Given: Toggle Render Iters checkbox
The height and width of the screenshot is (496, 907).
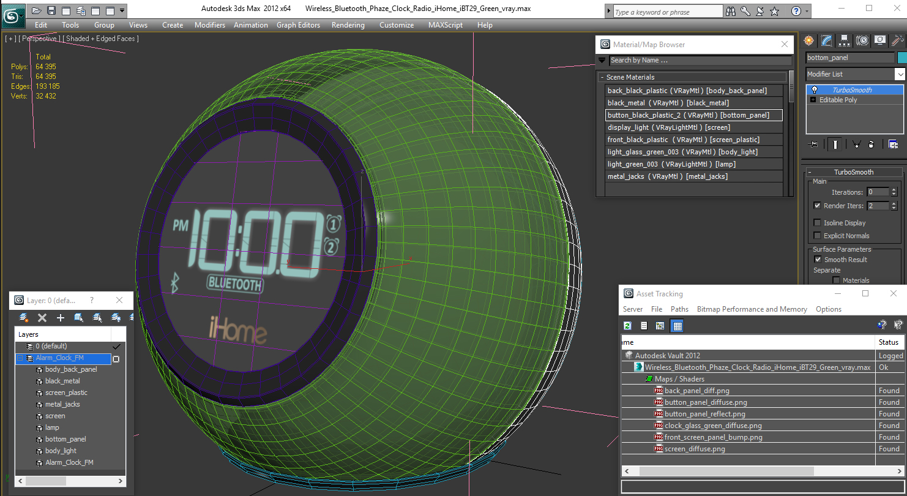Looking at the screenshot, I should (818, 206).
